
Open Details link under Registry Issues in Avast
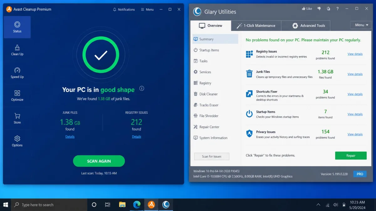tap(136, 137)
